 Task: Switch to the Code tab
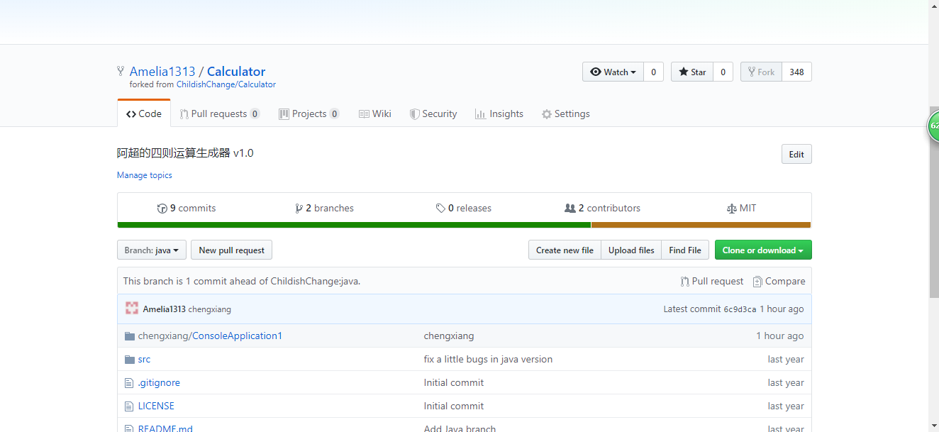[144, 113]
